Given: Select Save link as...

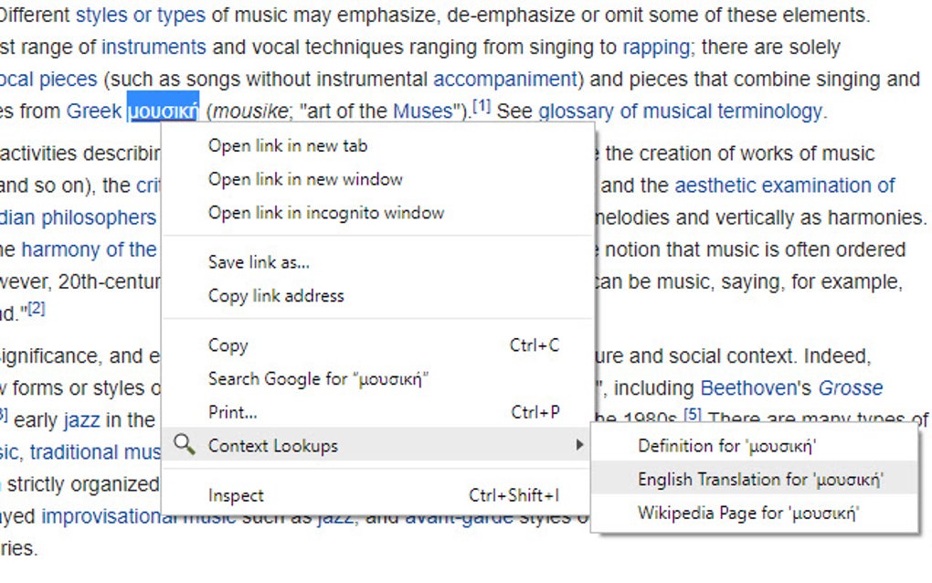Looking at the screenshot, I should pyautogui.click(x=259, y=262).
